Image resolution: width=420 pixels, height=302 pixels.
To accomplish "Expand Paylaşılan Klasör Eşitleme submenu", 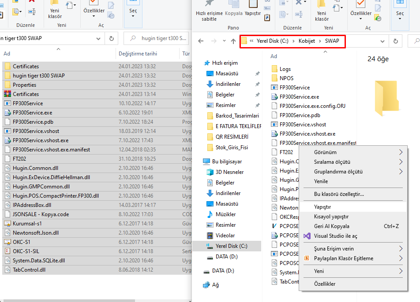I will tap(353, 258).
